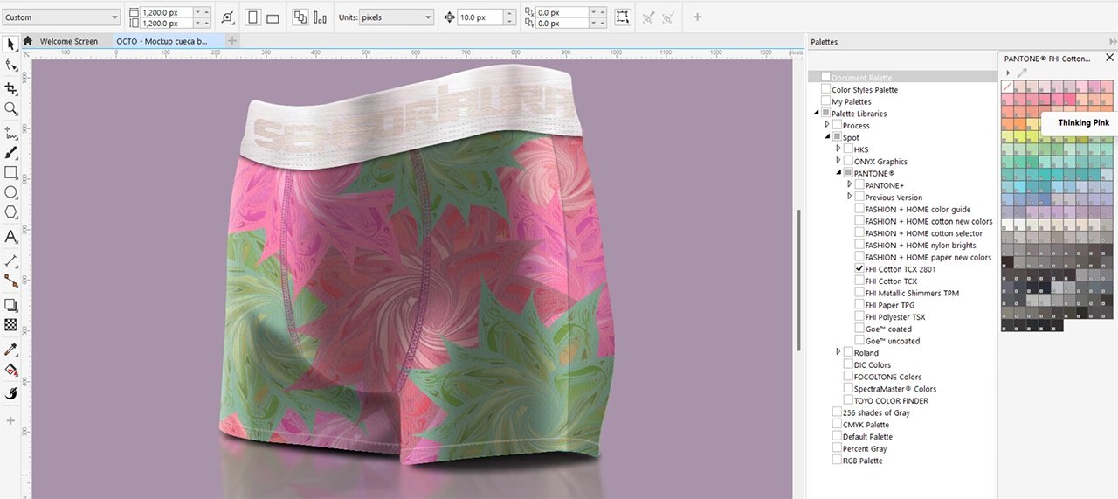Click the no-color swatch in palette

(1007, 87)
